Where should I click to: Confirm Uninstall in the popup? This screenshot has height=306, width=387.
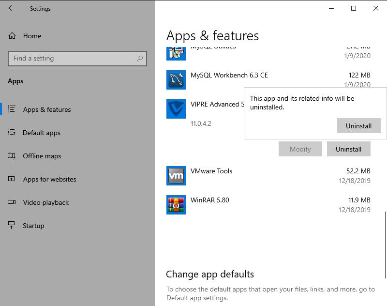(358, 126)
